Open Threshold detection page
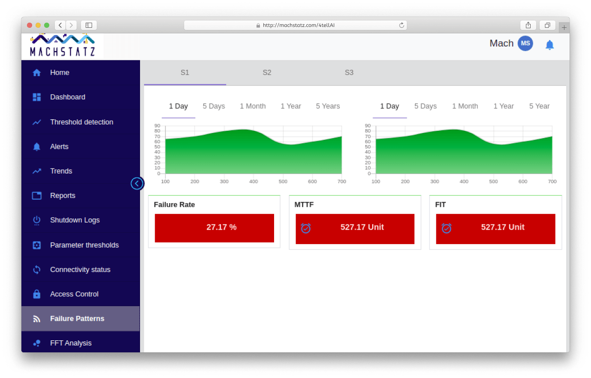Image resolution: width=591 pixels, height=378 pixels. (81, 122)
